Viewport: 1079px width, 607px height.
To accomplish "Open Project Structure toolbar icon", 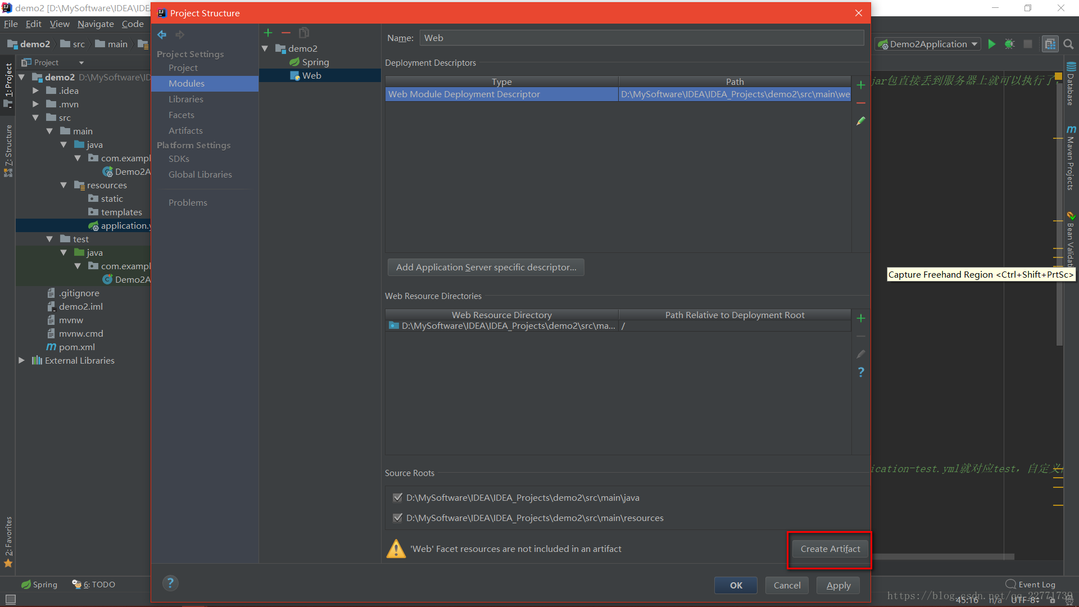I will coord(1050,44).
